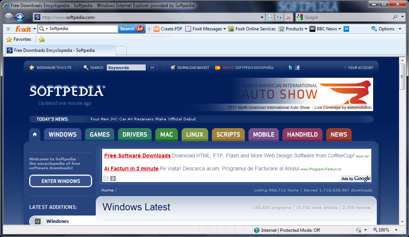Image resolution: width=409 pixels, height=237 pixels.
Task: Close the Foxit toolbar
Action: [x=9, y=29]
